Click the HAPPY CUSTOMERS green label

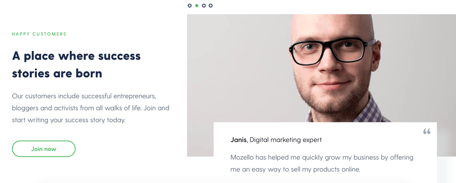[39, 34]
